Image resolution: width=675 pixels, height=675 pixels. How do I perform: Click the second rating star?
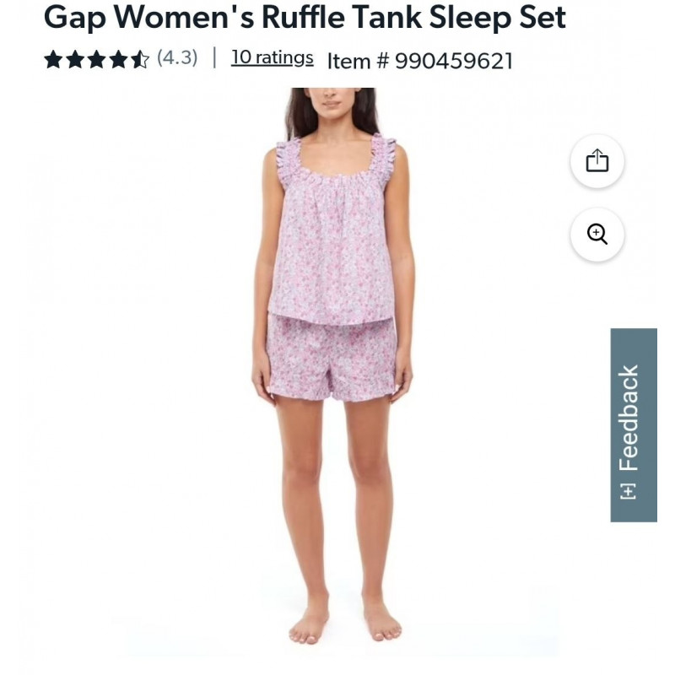tap(75, 59)
